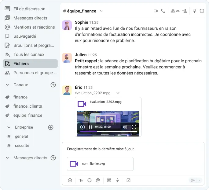Open Personnes et groupes
Screen dimensions: 209x190
tap(30, 73)
